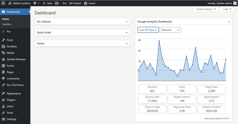Click the highest peak point on sessions chart
238x124 pixels.
point(159,41)
